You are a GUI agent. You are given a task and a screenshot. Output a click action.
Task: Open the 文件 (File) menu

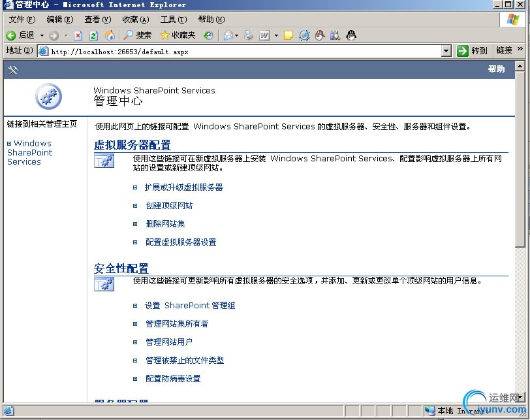tap(22, 20)
